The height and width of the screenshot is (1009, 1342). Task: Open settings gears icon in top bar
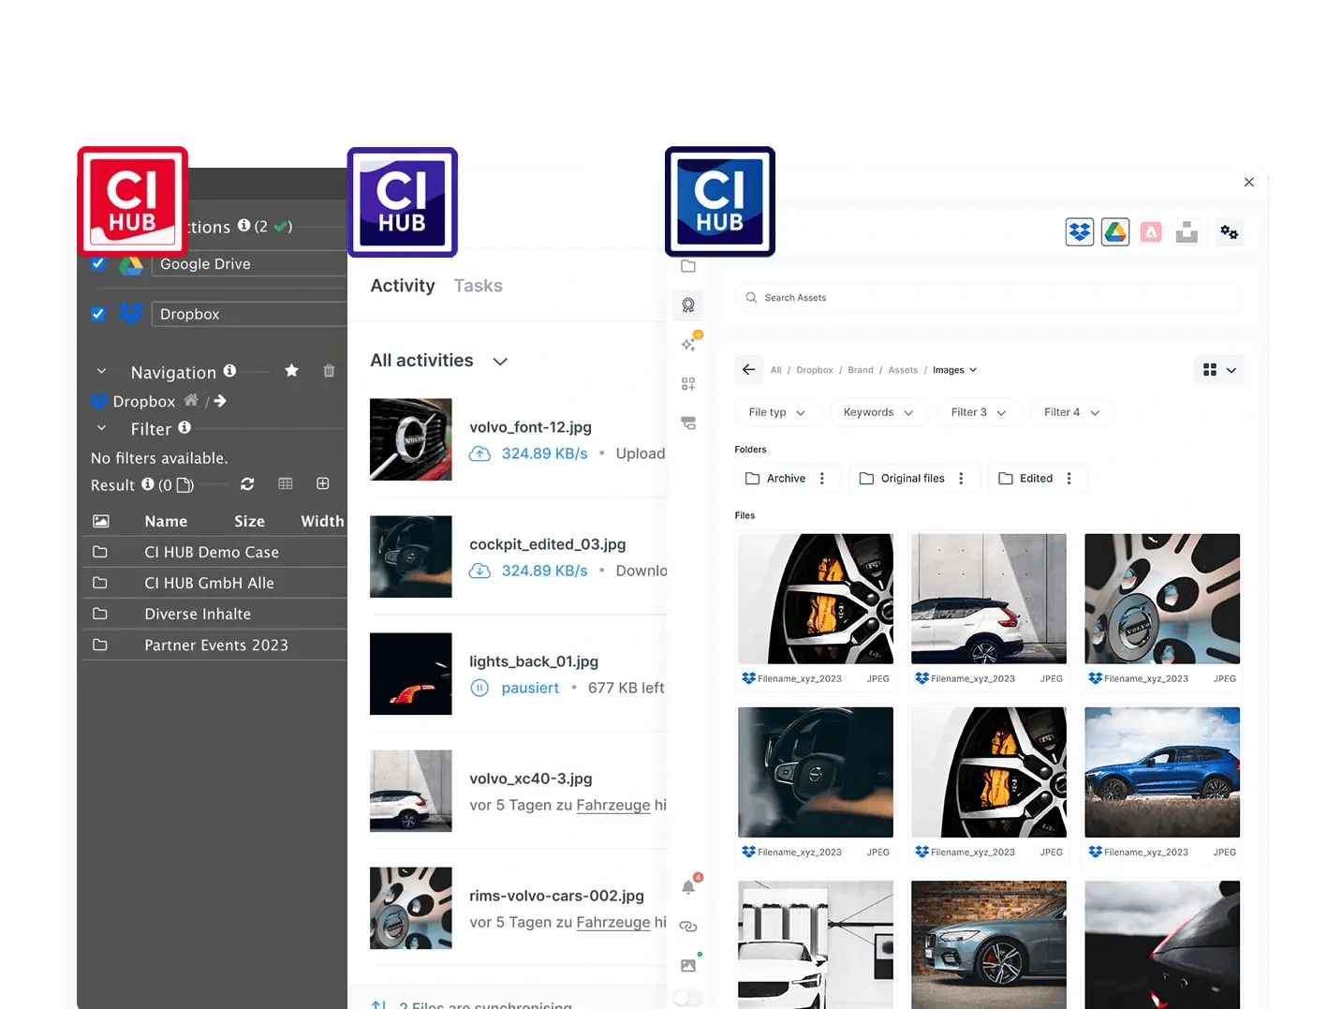point(1229,231)
